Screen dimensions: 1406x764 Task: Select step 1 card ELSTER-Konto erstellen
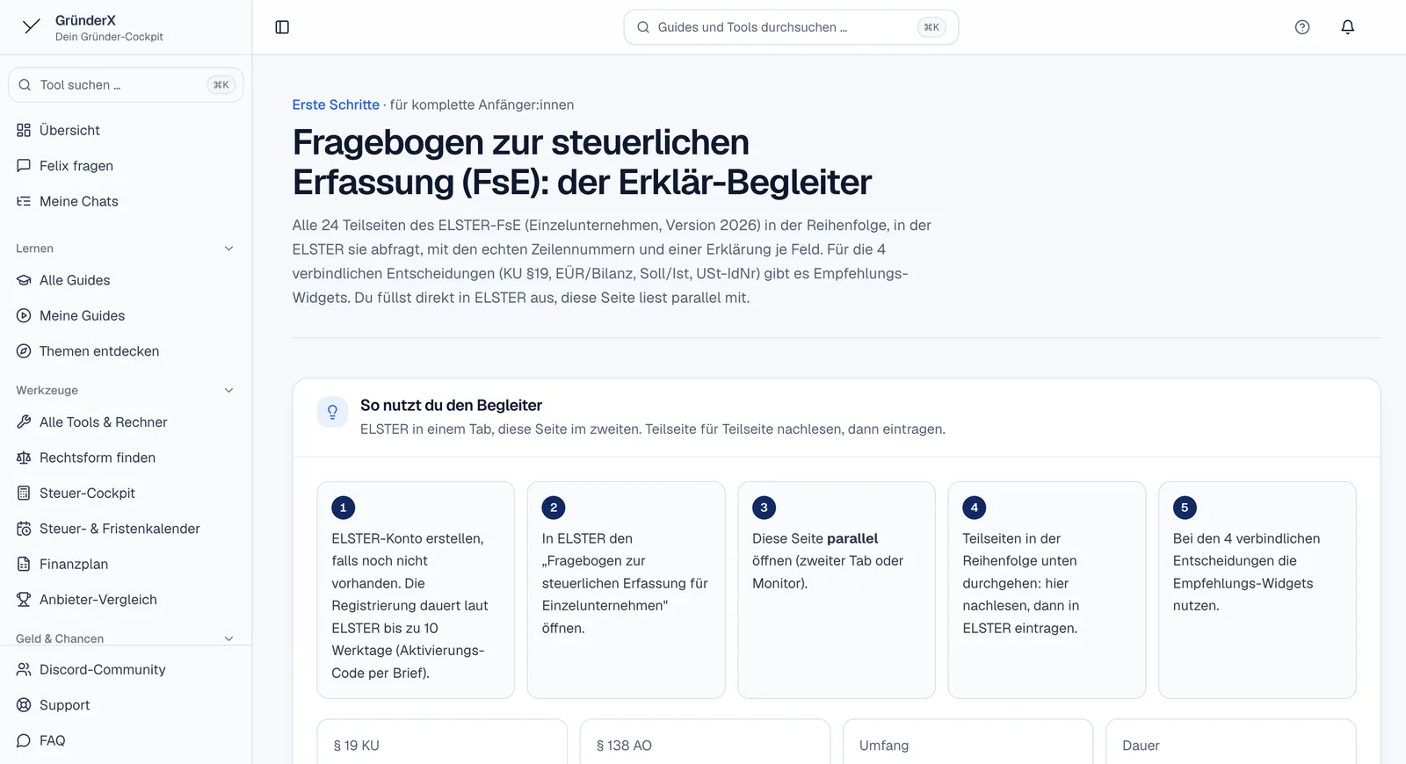416,590
